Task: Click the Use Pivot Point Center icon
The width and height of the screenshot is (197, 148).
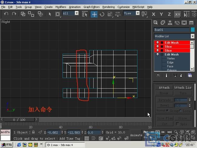Action: coord(144,14)
